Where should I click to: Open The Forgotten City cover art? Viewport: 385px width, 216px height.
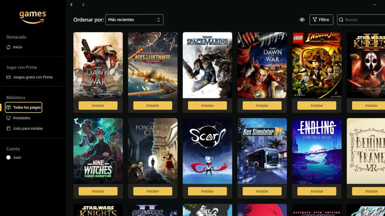point(152,151)
